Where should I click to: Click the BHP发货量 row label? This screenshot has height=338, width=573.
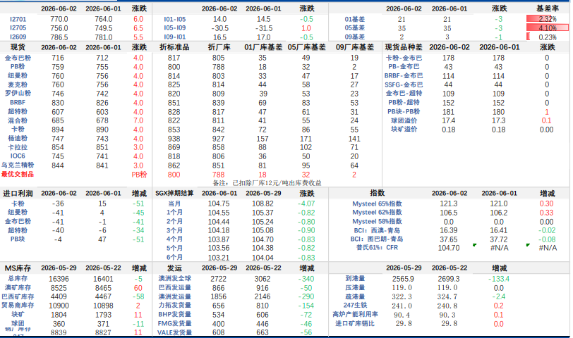(175, 314)
